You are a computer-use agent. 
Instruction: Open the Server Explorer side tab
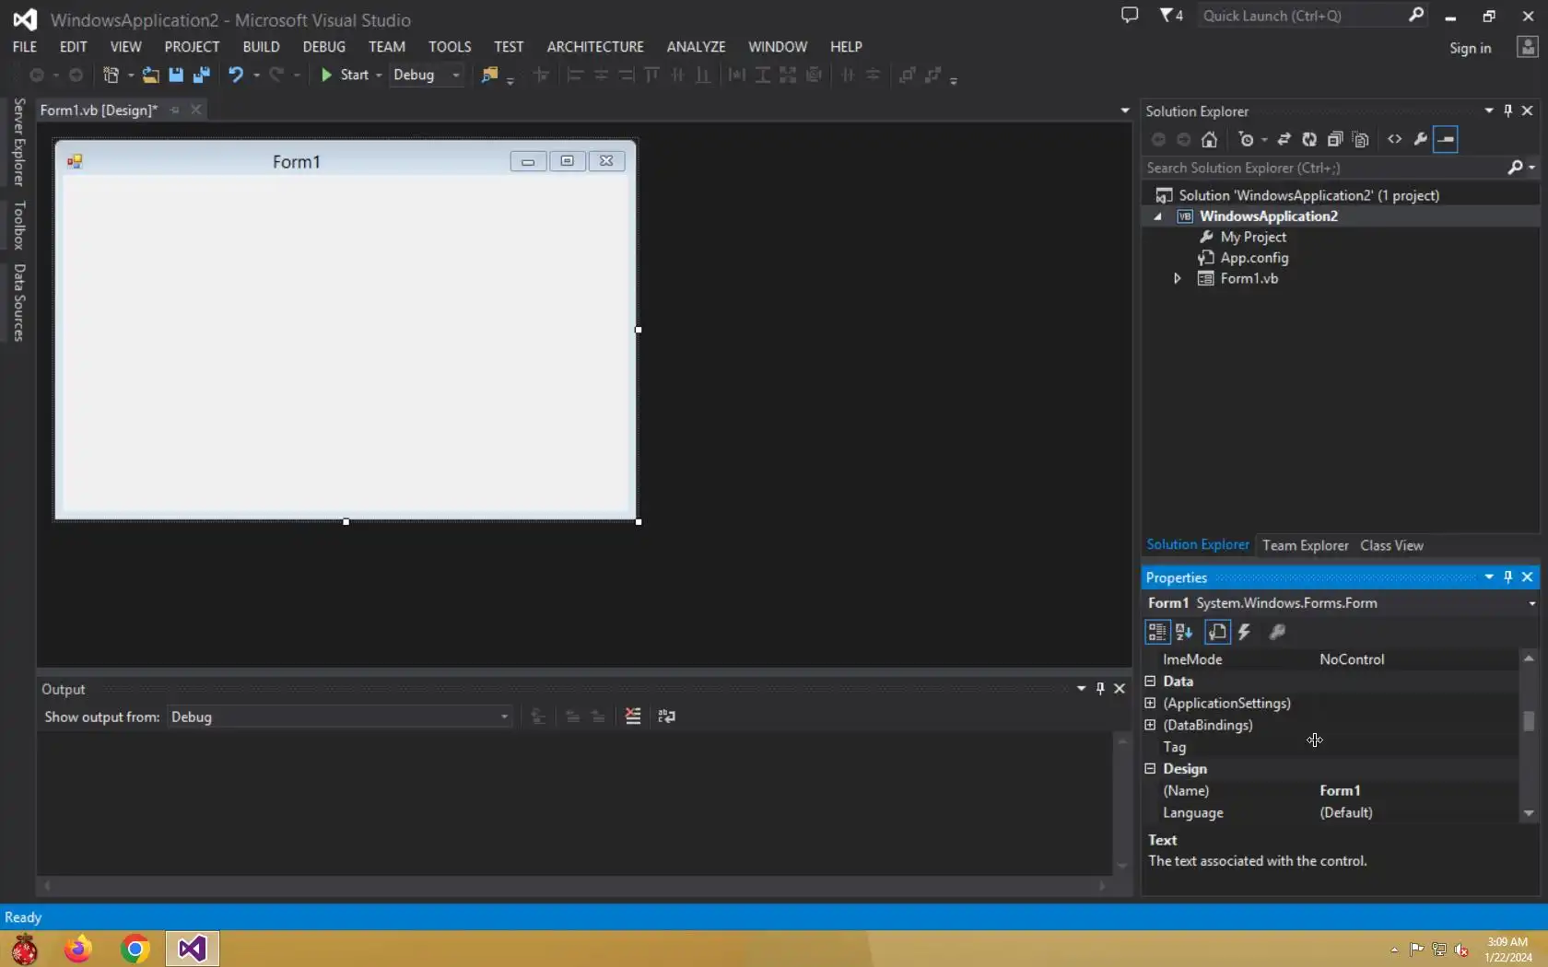18,142
